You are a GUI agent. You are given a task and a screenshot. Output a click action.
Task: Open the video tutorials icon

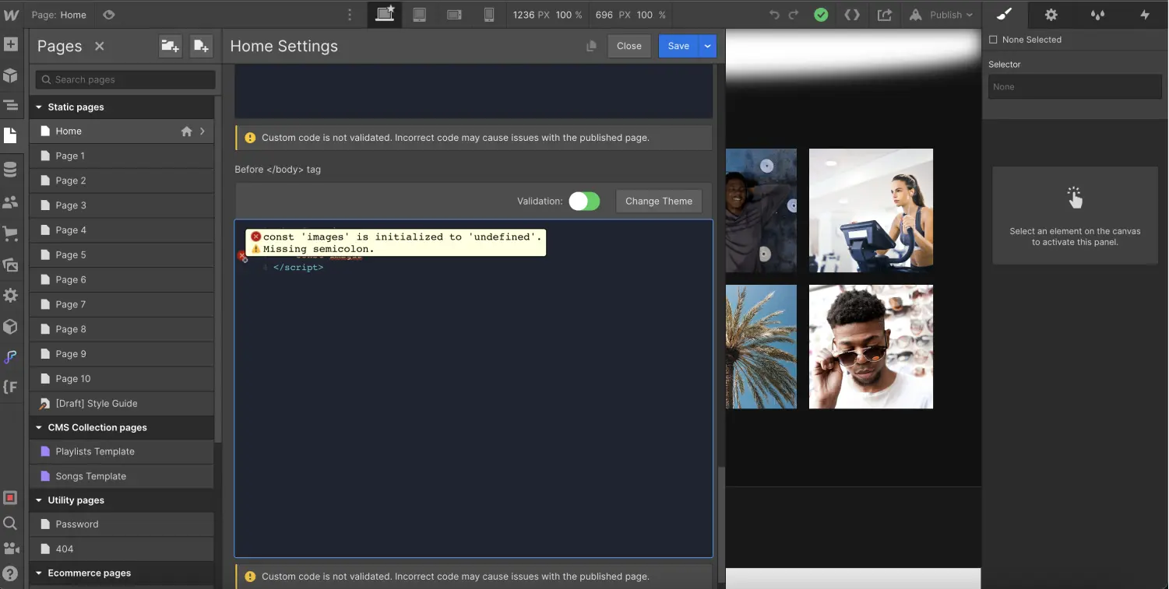click(11, 549)
